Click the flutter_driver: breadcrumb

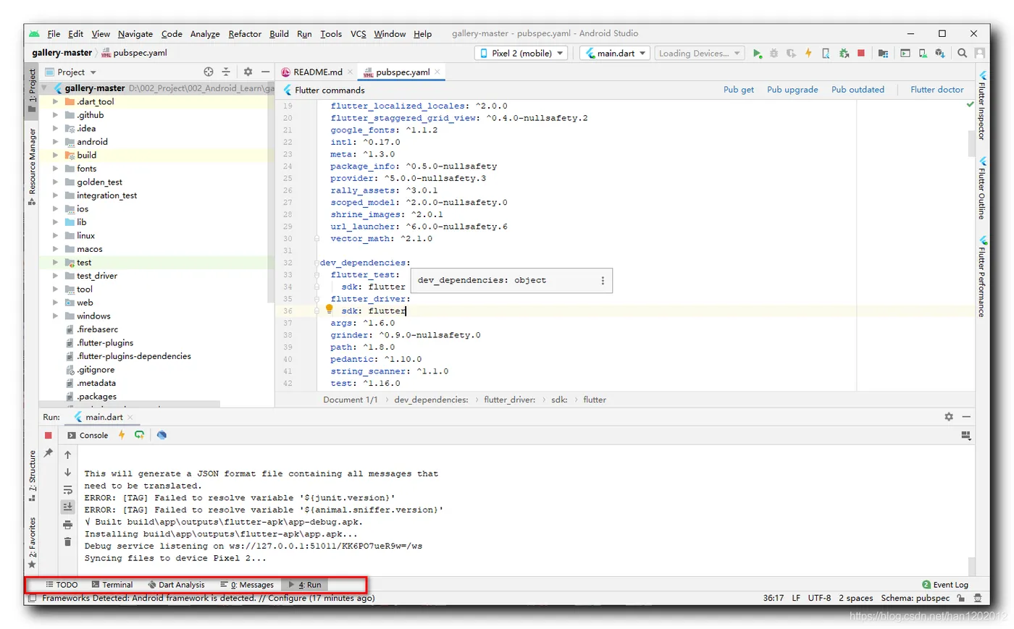509,400
